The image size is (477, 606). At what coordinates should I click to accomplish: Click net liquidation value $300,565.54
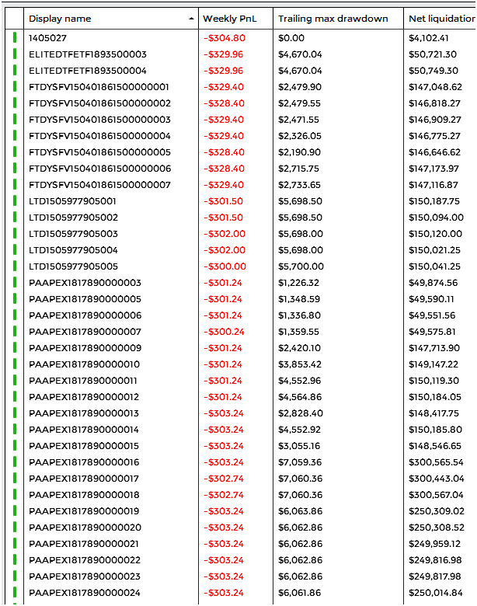click(x=436, y=462)
